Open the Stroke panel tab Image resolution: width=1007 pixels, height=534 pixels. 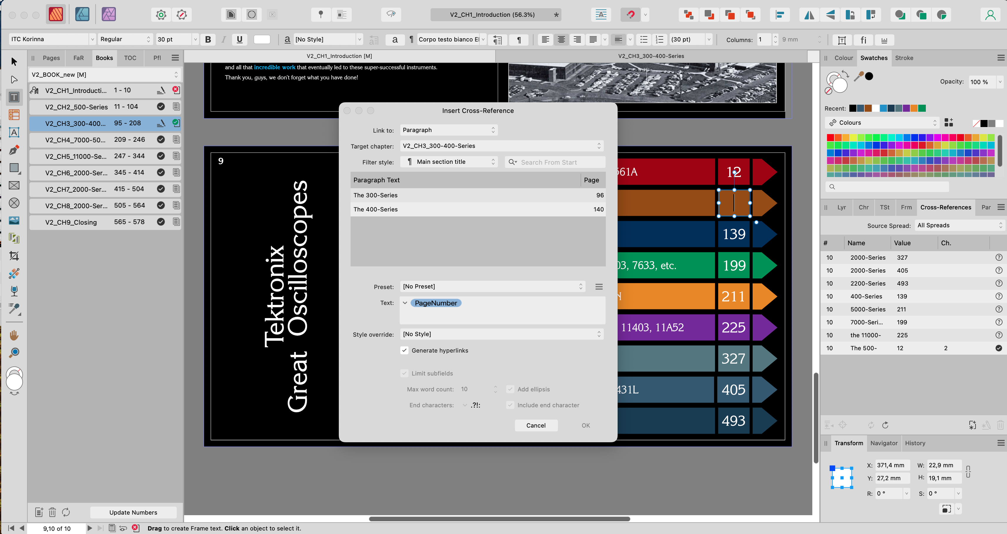[x=904, y=58]
